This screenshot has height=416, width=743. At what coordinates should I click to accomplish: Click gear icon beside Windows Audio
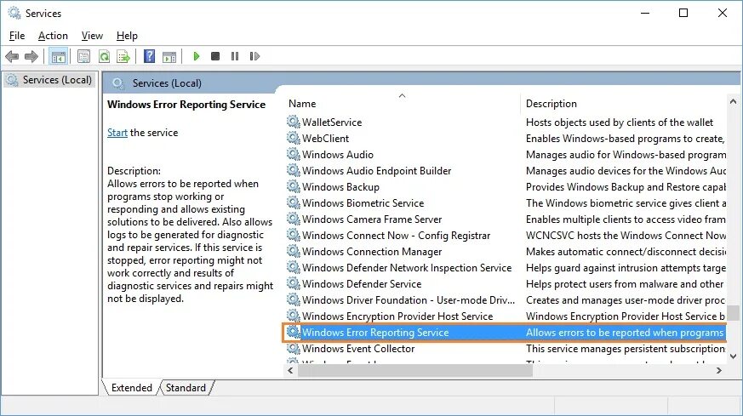click(294, 154)
